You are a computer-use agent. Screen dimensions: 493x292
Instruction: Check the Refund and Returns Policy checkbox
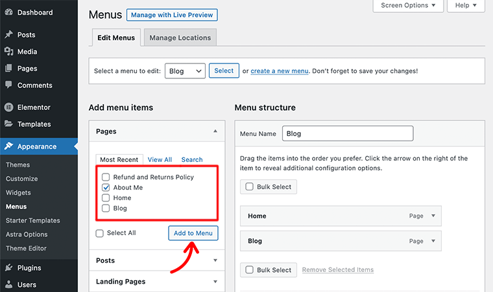pos(106,177)
